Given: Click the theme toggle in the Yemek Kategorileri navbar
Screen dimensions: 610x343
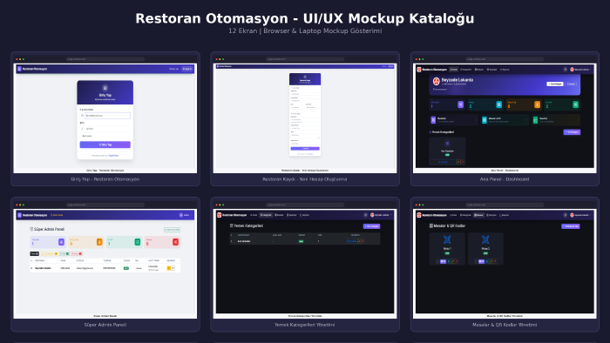Looking at the screenshot, I should [x=365, y=215].
